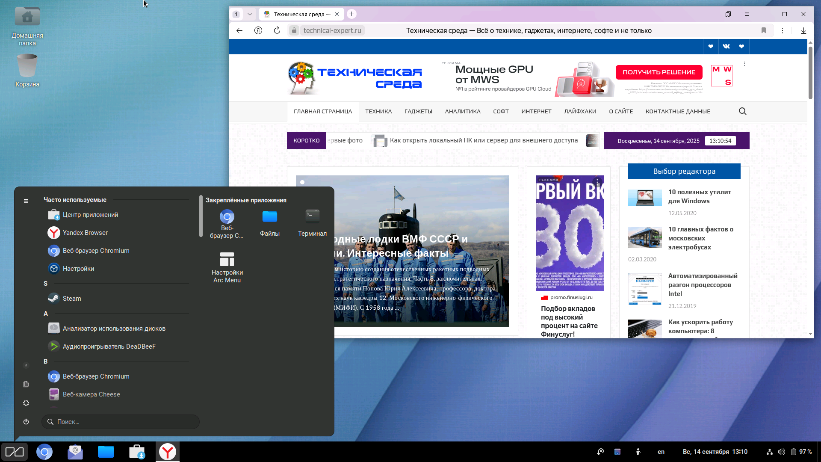Click the VK social icon in the blue bar
The height and width of the screenshot is (462, 821).
coord(726,46)
